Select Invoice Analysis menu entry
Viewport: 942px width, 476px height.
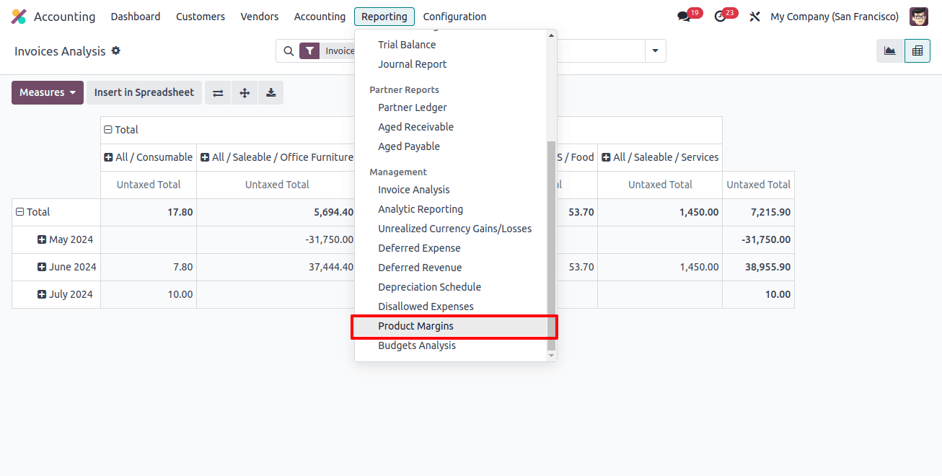pyautogui.click(x=451, y=190)
